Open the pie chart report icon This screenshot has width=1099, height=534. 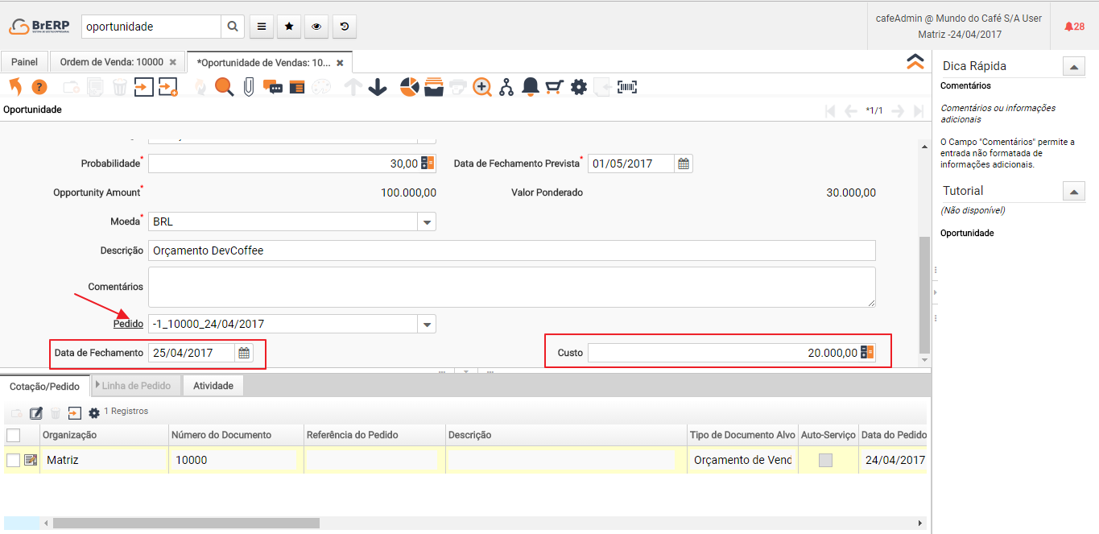tap(410, 87)
